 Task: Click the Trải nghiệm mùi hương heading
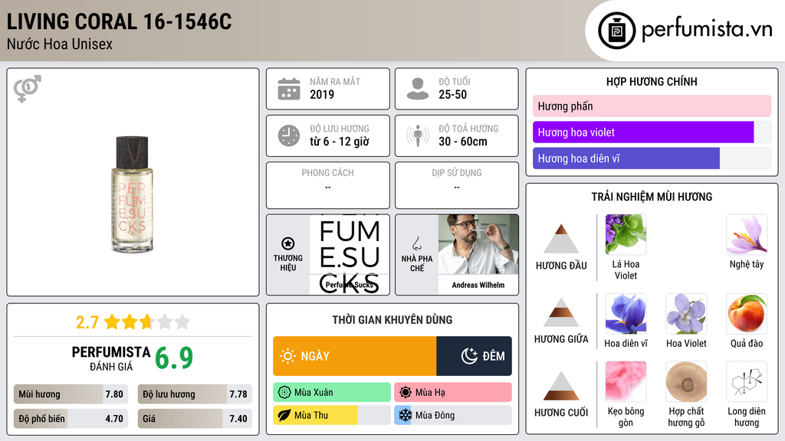[x=652, y=197]
